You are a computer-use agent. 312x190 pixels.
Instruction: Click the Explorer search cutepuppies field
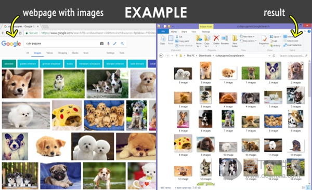click(293, 56)
